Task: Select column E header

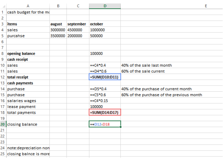Action: [x=206, y=6]
